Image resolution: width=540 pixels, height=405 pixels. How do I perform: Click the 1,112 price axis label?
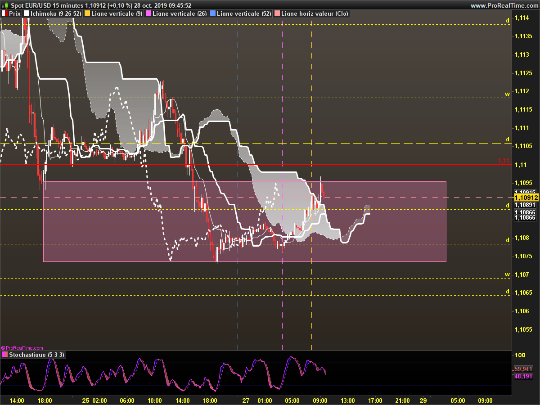pos(522,91)
